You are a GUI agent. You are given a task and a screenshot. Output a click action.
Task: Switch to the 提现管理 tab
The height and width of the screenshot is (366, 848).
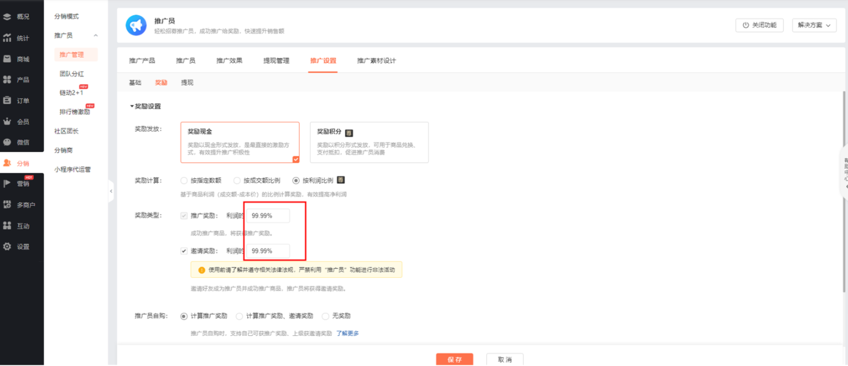pos(276,60)
